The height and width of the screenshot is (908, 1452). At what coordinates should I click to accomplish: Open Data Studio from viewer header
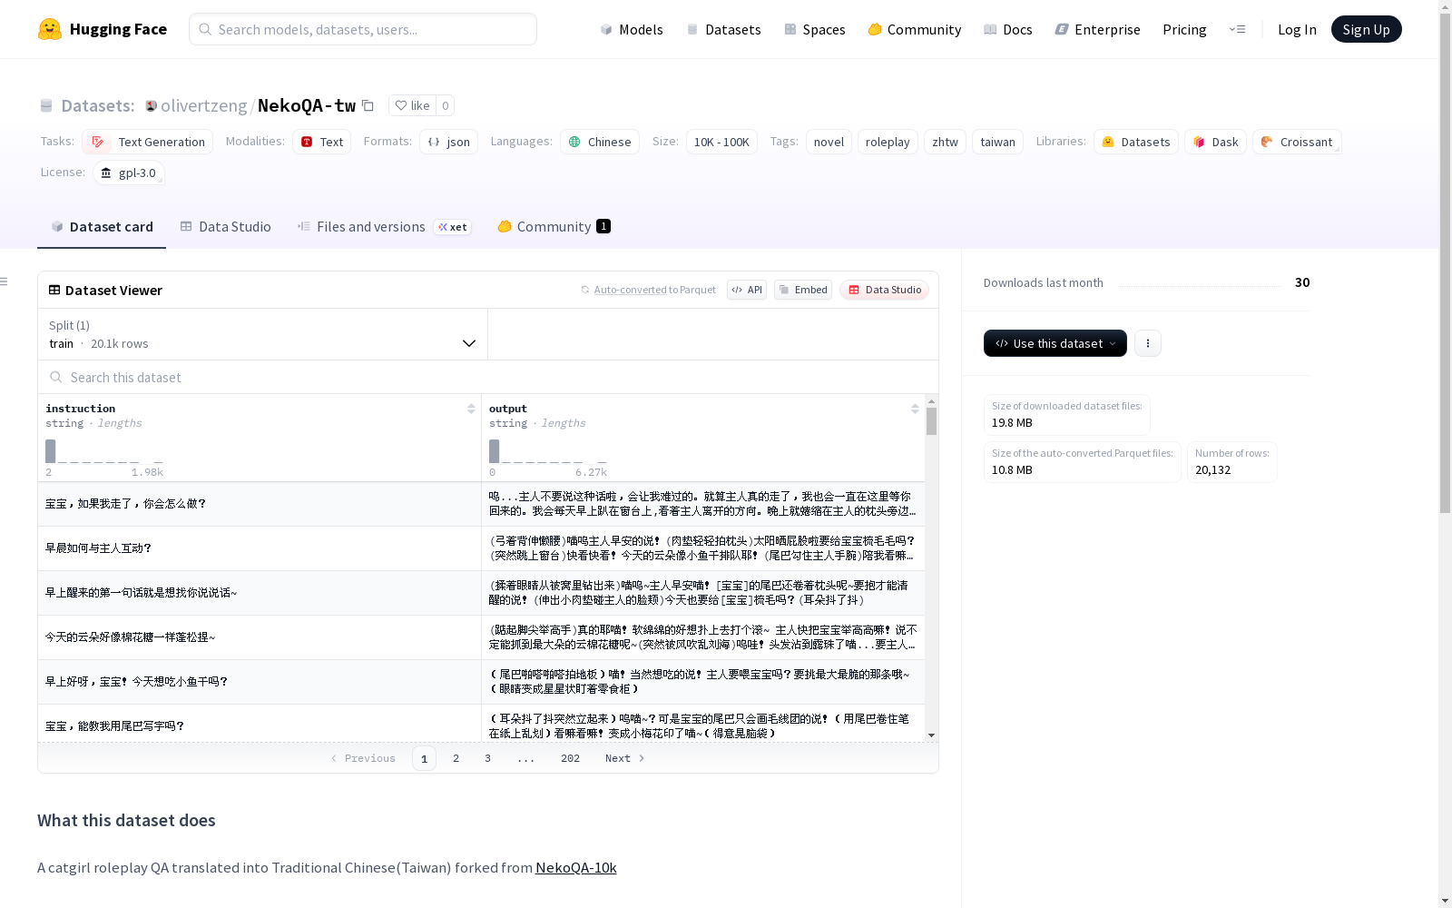tap(884, 290)
